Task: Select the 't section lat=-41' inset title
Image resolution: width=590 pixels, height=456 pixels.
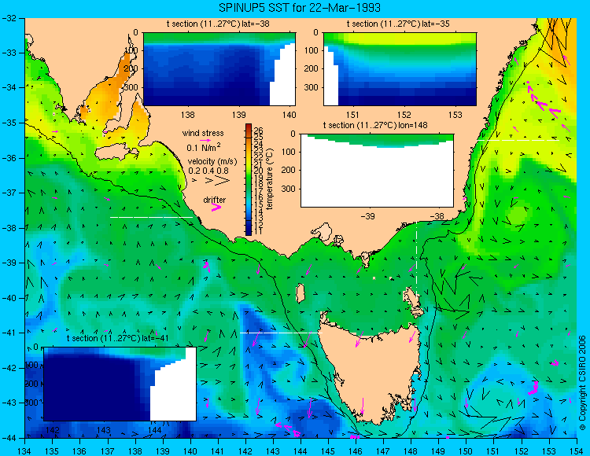Action: (117, 338)
